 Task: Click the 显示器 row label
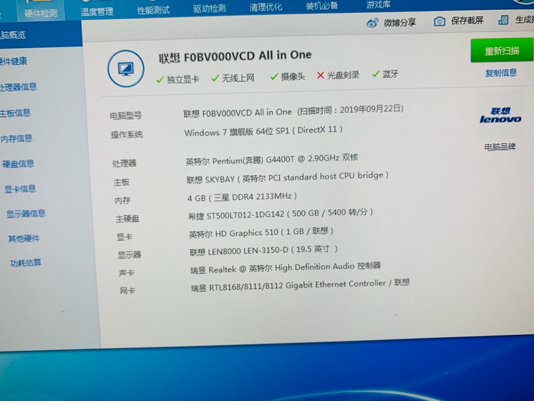click(130, 255)
